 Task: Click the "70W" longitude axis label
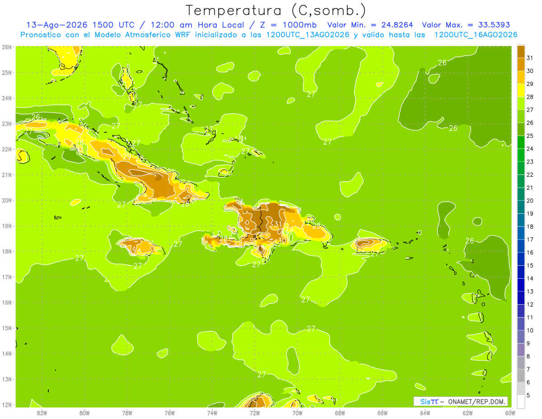(297, 413)
